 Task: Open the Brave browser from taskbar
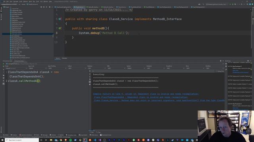(65, 140)
